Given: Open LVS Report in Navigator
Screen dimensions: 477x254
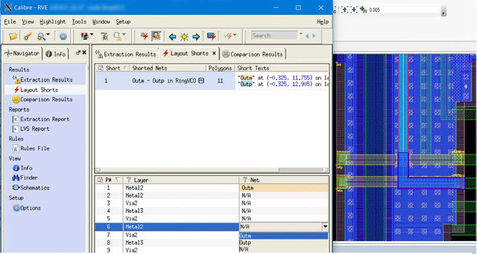Looking at the screenshot, I should pyautogui.click(x=31, y=129).
